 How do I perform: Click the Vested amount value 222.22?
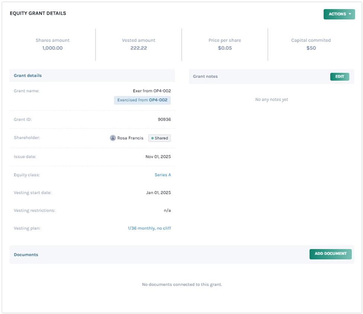(138, 48)
